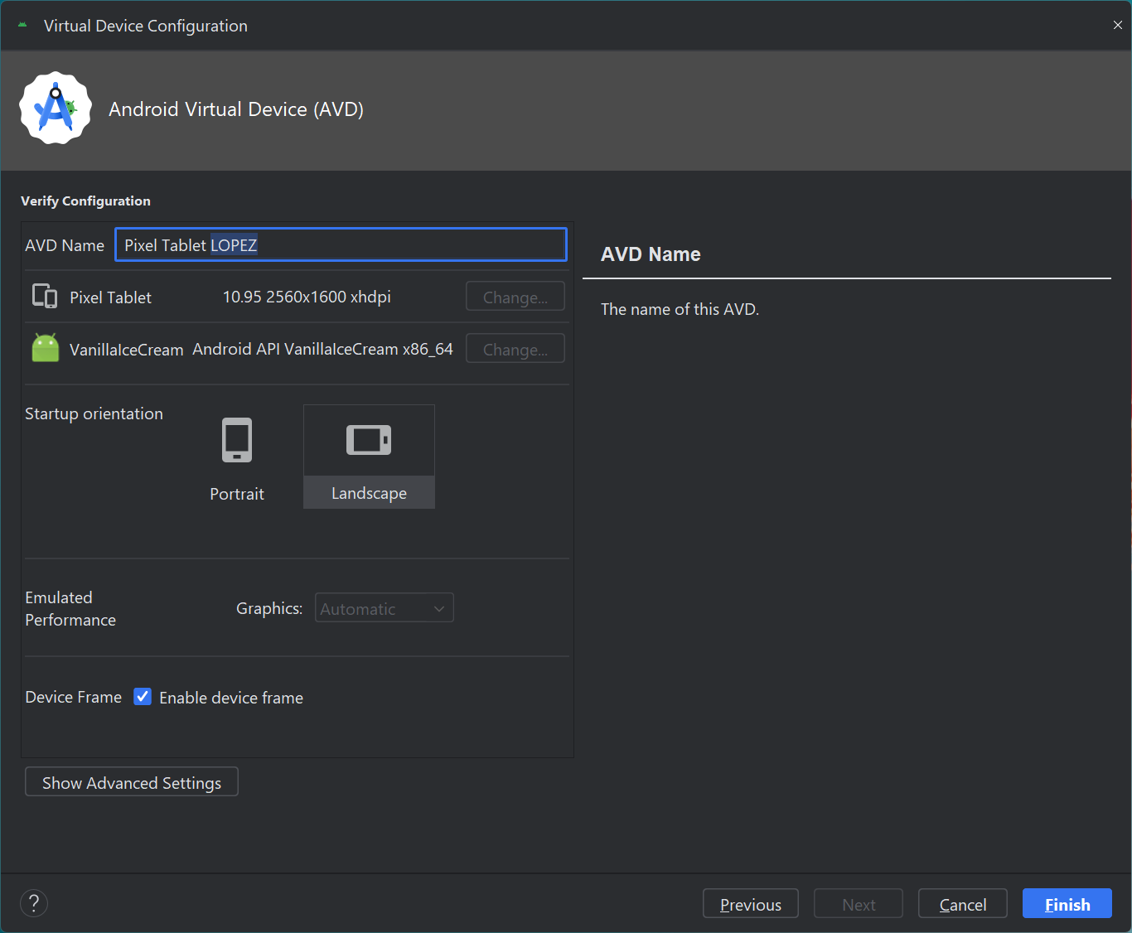Click 'Android API VanillaIceCream x86_64' text
1132x933 pixels.
[x=323, y=349]
